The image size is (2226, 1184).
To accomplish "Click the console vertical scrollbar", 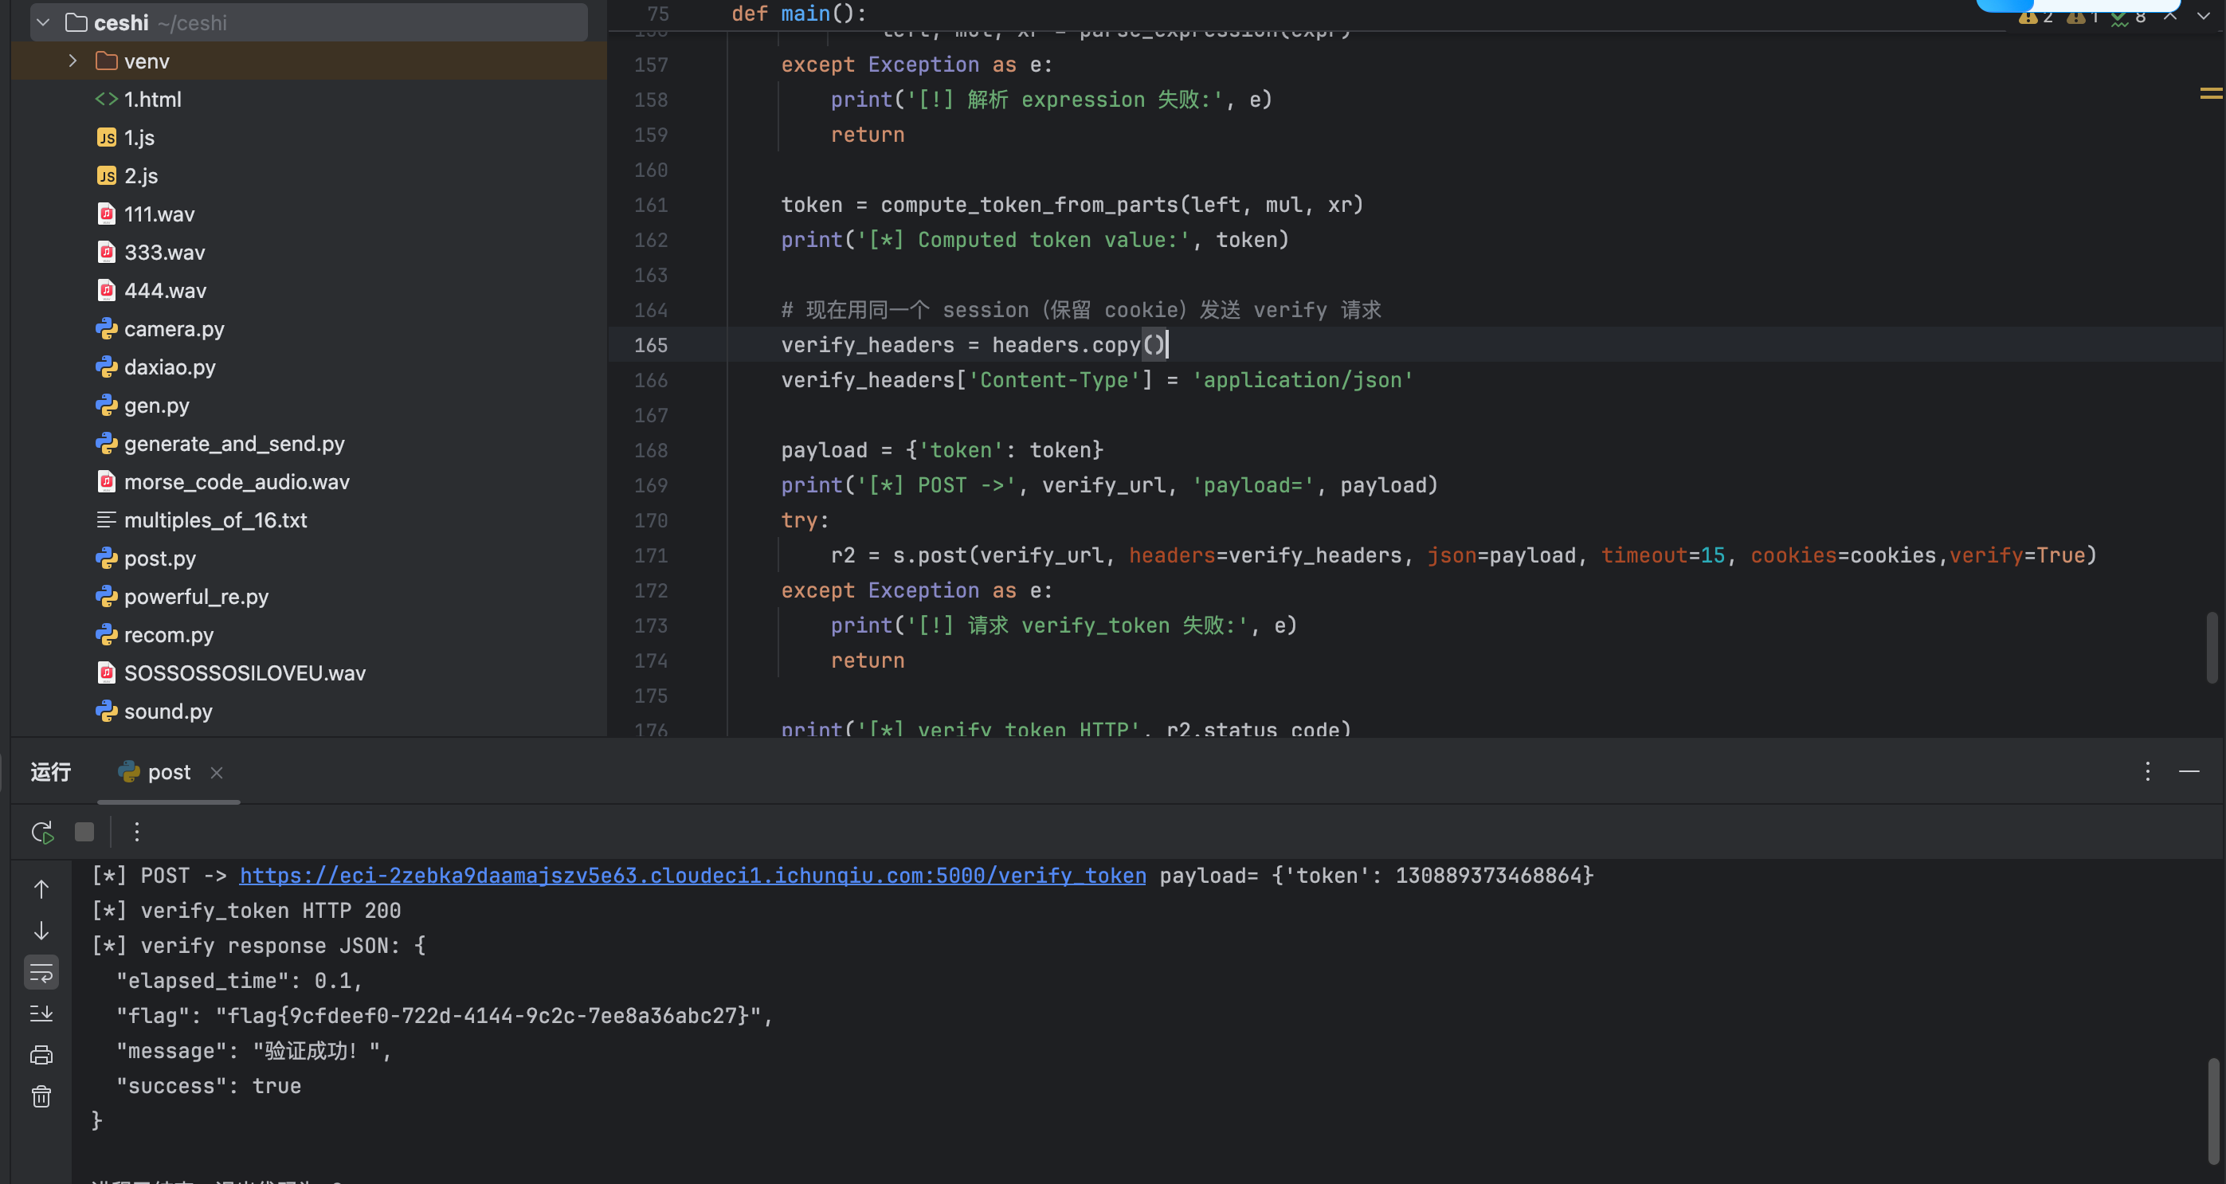I will coord(2212,1111).
